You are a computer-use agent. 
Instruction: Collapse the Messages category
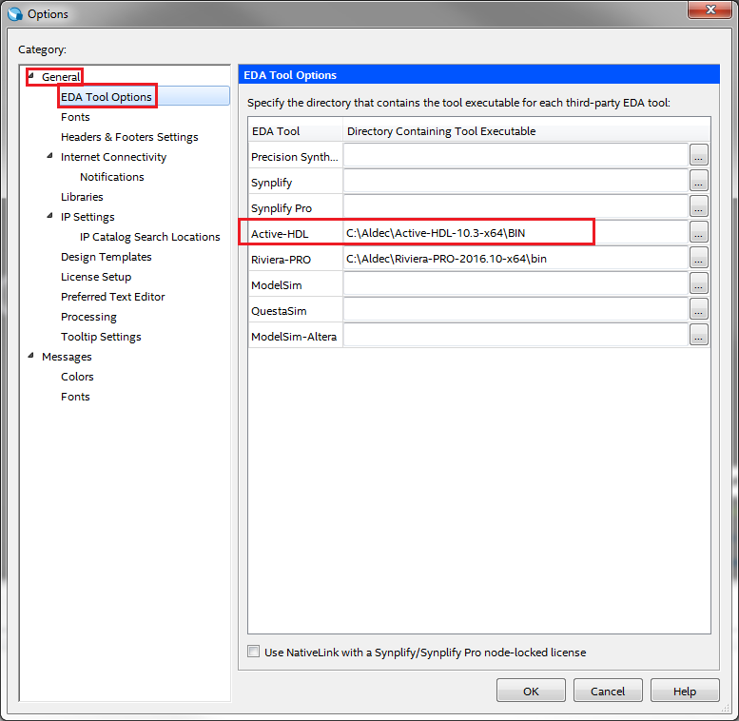pos(31,356)
